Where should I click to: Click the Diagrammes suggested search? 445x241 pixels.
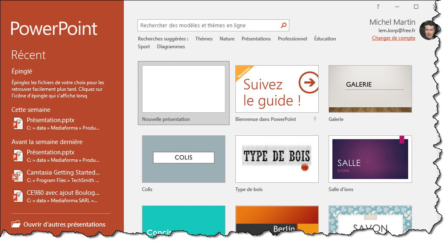point(171,47)
